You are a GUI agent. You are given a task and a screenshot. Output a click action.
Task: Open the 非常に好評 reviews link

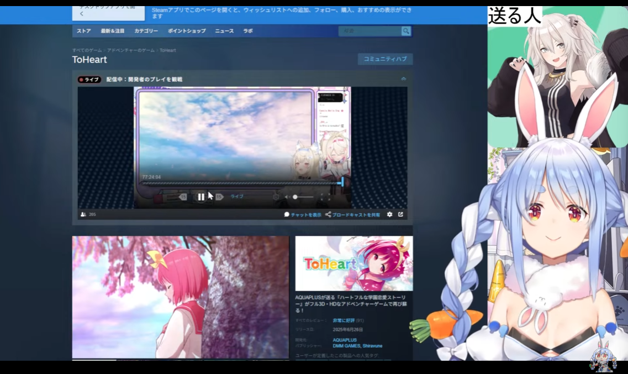(x=344, y=320)
